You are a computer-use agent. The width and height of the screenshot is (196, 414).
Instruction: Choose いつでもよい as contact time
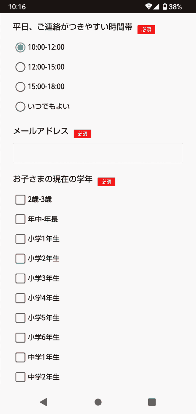(20, 106)
